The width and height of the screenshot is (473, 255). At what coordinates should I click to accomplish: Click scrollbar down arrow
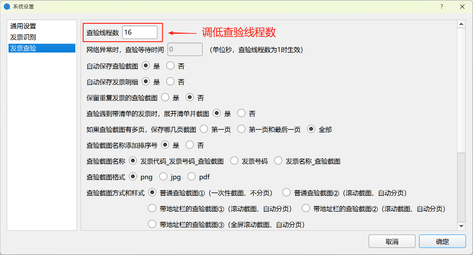461,226
